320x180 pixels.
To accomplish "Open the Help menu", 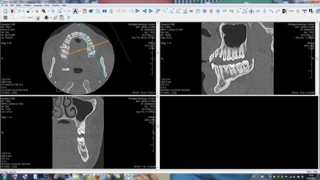I will click(64, 5).
